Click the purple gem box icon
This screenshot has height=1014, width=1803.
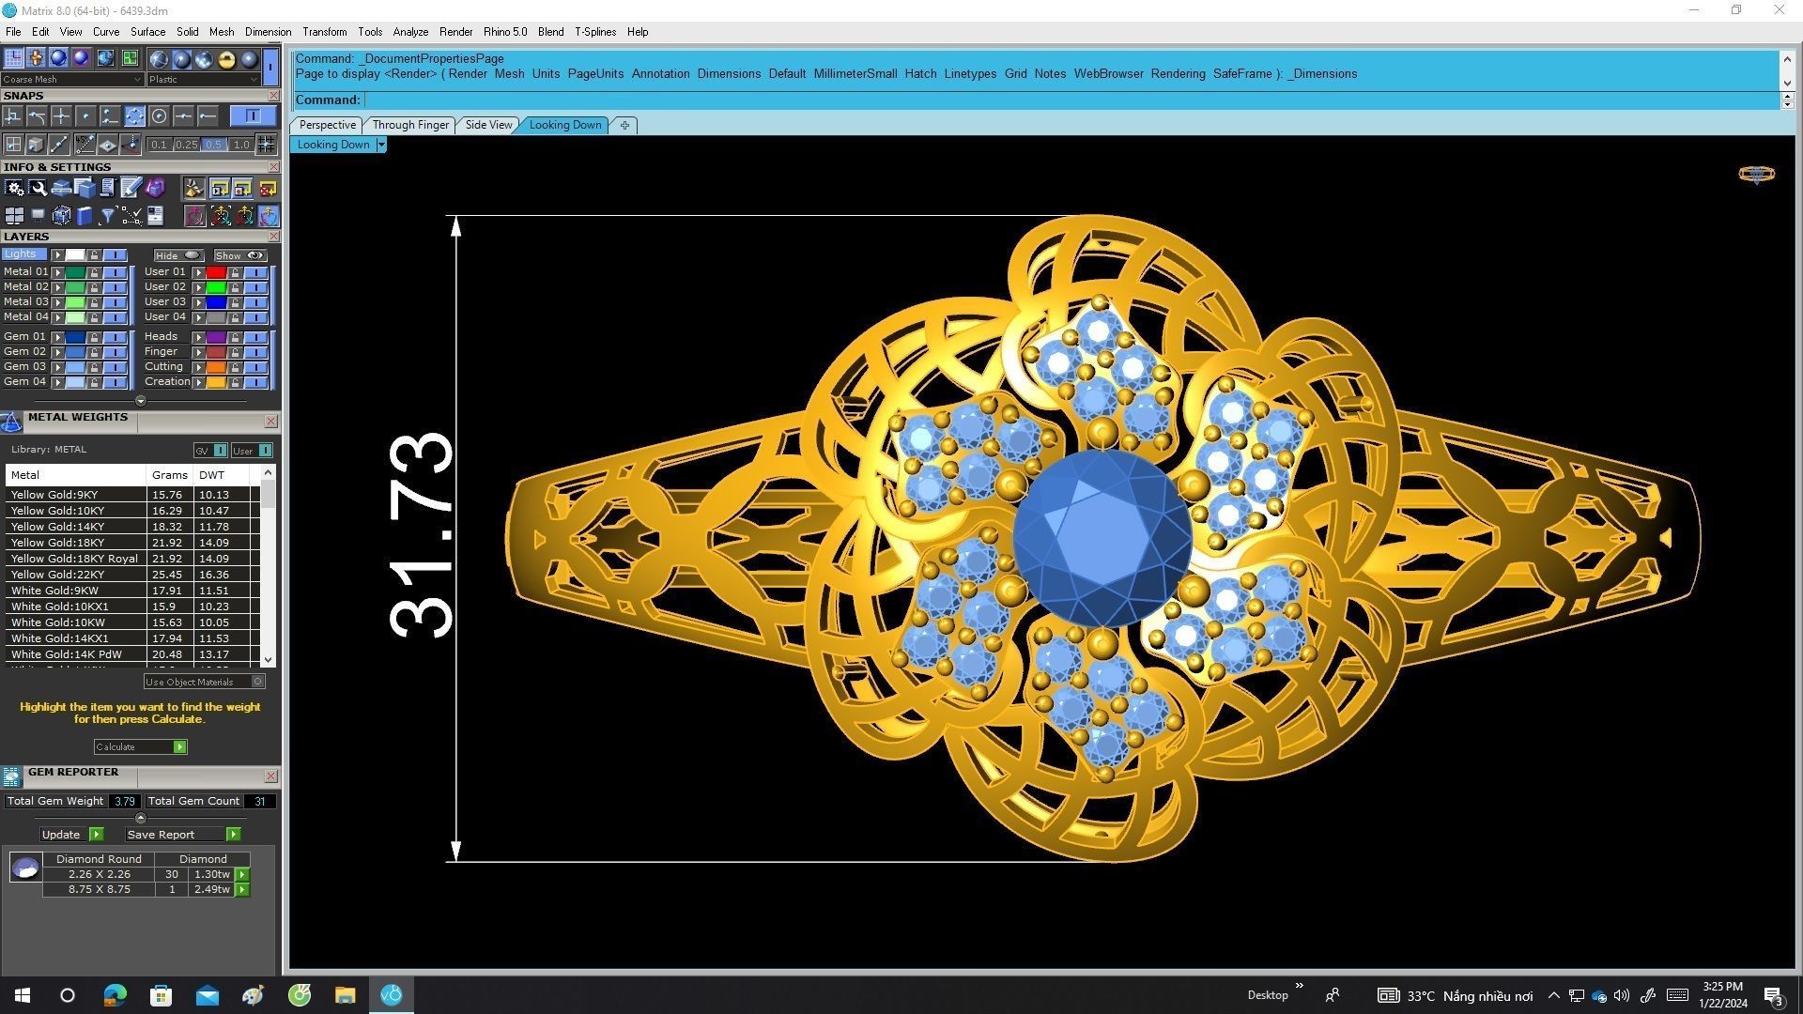coord(155,188)
